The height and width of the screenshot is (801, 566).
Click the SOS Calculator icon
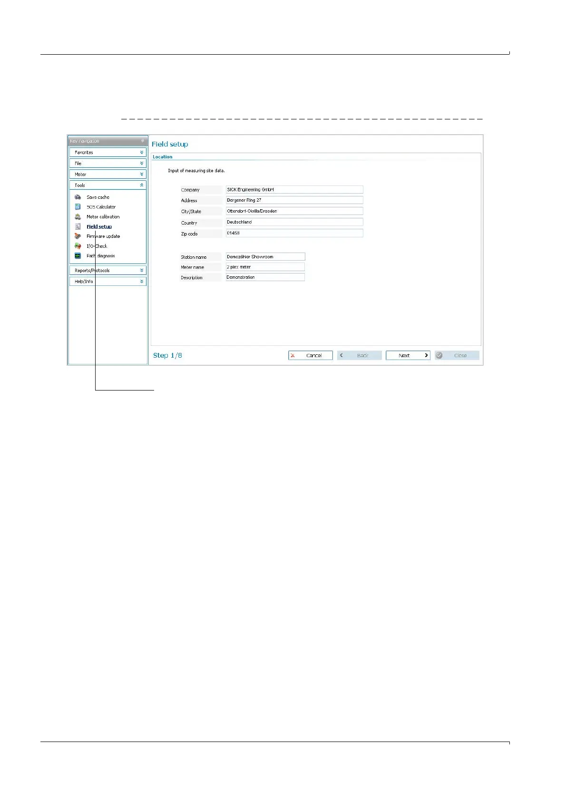78,207
